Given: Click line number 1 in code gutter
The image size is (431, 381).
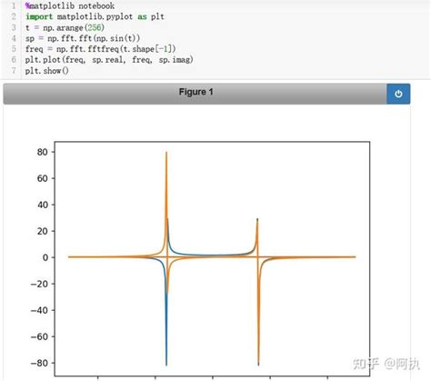Looking at the screenshot, I should click(x=14, y=5).
